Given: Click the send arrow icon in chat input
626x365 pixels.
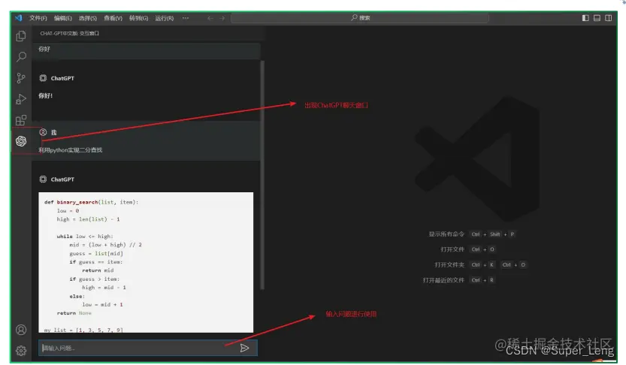Looking at the screenshot, I should [x=244, y=348].
